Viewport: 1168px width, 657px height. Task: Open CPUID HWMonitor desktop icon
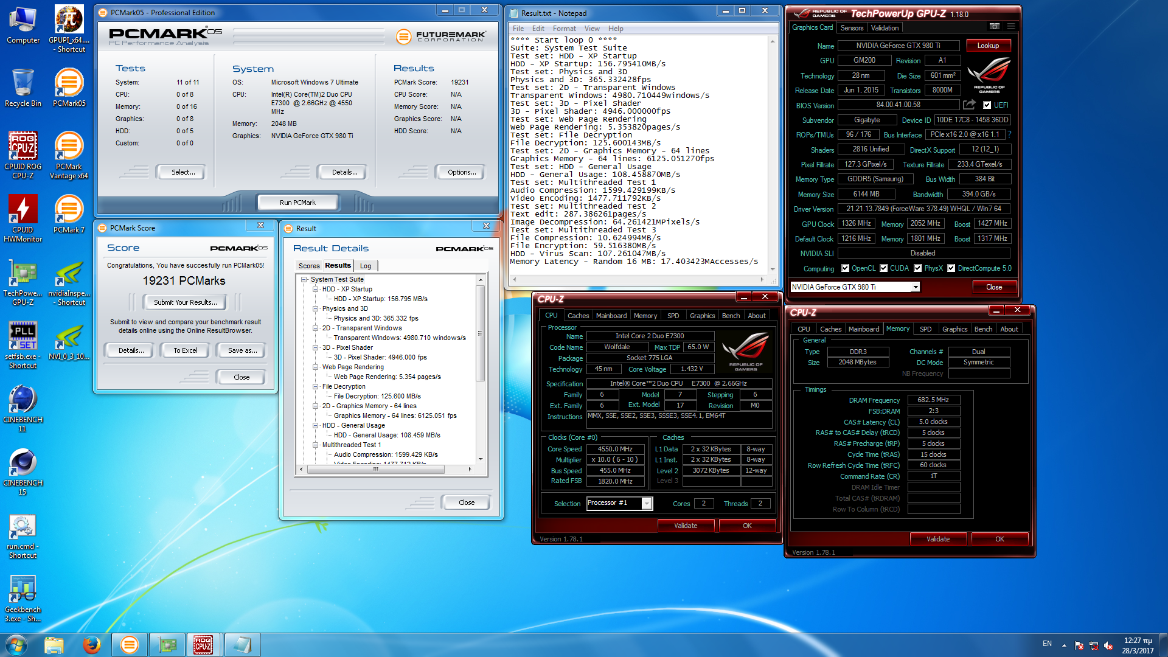[23, 218]
